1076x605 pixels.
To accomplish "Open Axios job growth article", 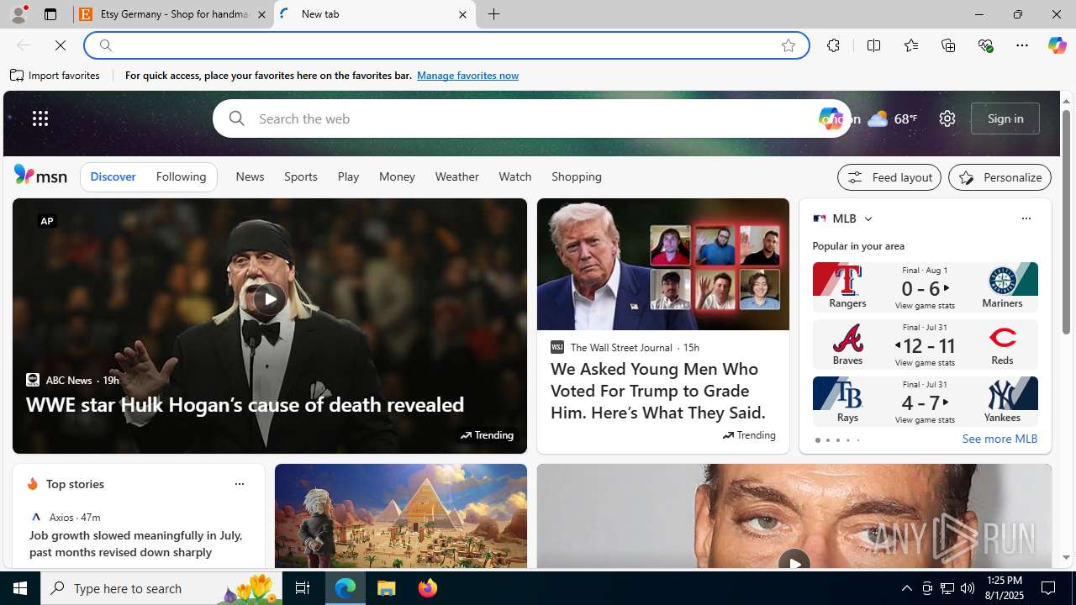I will [137, 544].
